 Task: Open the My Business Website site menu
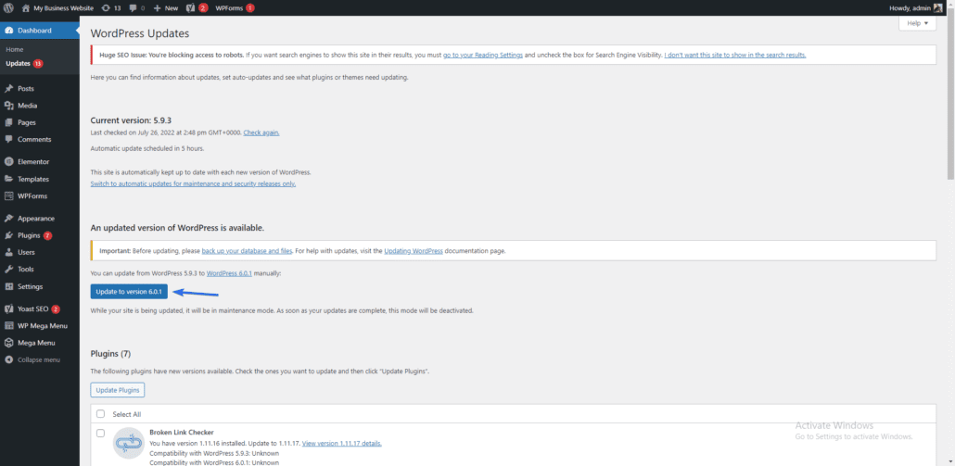point(63,8)
